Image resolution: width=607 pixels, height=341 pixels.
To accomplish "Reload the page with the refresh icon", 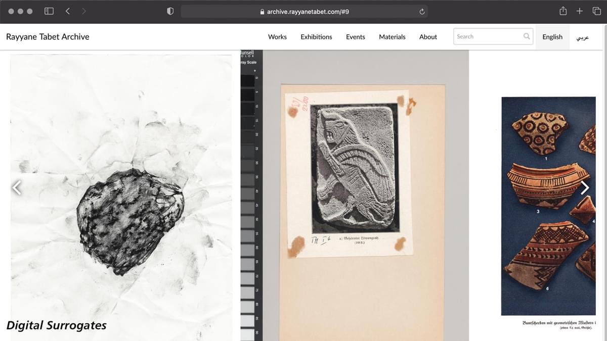I will [422, 11].
